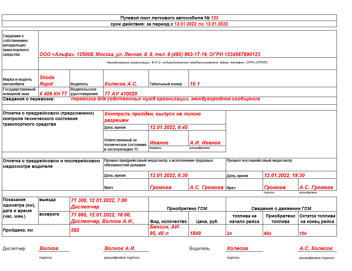Select the distance travelled value 565

(x=109, y=230)
